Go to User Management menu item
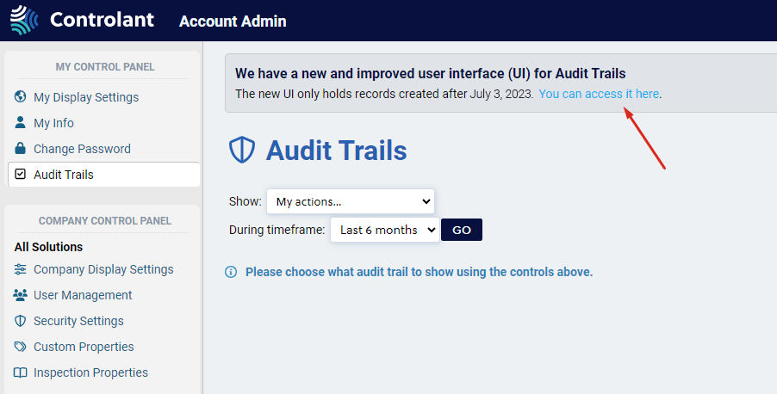Image resolution: width=777 pixels, height=394 pixels. point(83,295)
